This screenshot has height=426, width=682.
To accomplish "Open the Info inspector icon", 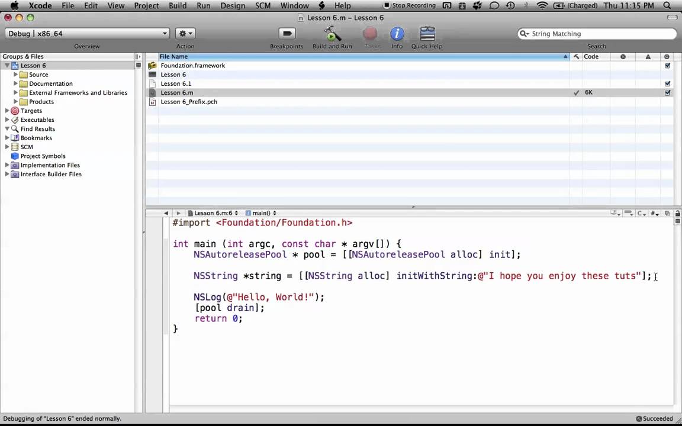I will (x=397, y=34).
